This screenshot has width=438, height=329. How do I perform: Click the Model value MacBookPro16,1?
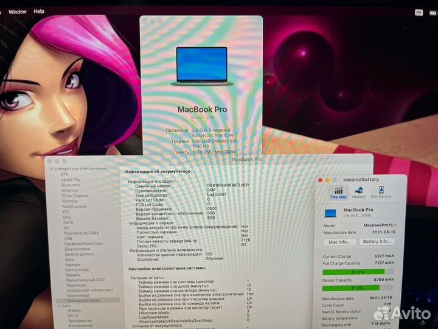[x=380, y=225]
